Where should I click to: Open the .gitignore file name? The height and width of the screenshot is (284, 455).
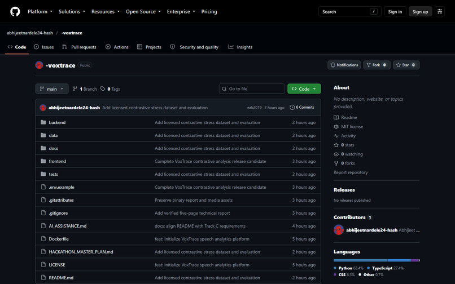58,213
